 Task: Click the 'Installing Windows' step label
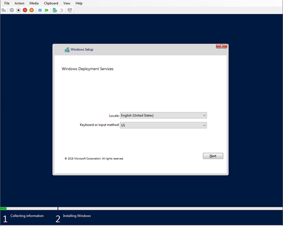[x=77, y=216]
